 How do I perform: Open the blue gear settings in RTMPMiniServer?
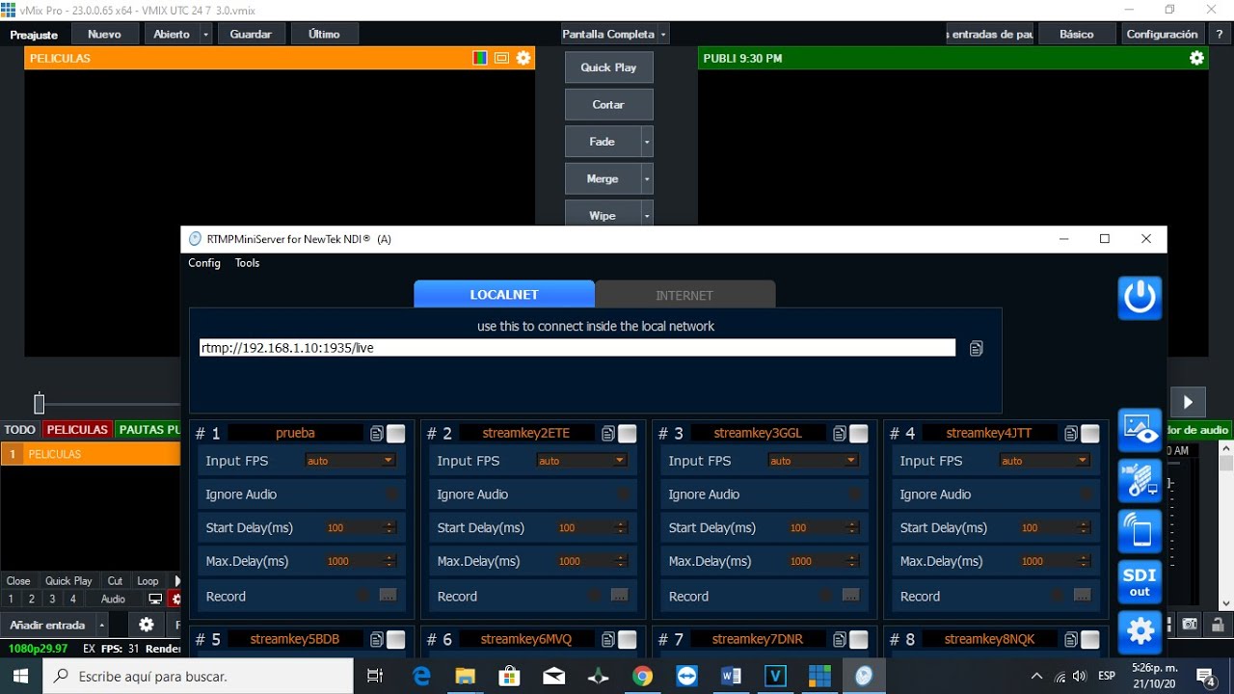(1140, 631)
